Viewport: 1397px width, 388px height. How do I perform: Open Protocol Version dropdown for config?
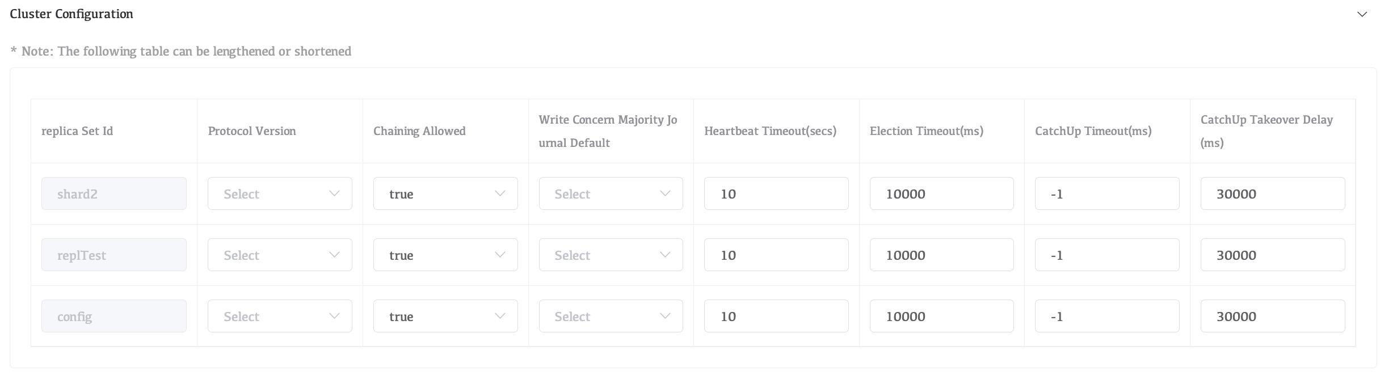pyautogui.click(x=280, y=316)
